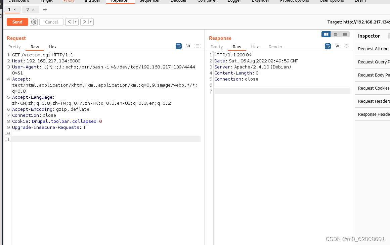Toggle non-printable characters (\n) in Request panel
390x245 pixels.
(x=188, y=46)
